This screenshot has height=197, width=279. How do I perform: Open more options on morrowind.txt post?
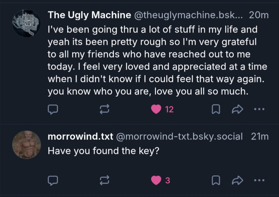(259, 181)
